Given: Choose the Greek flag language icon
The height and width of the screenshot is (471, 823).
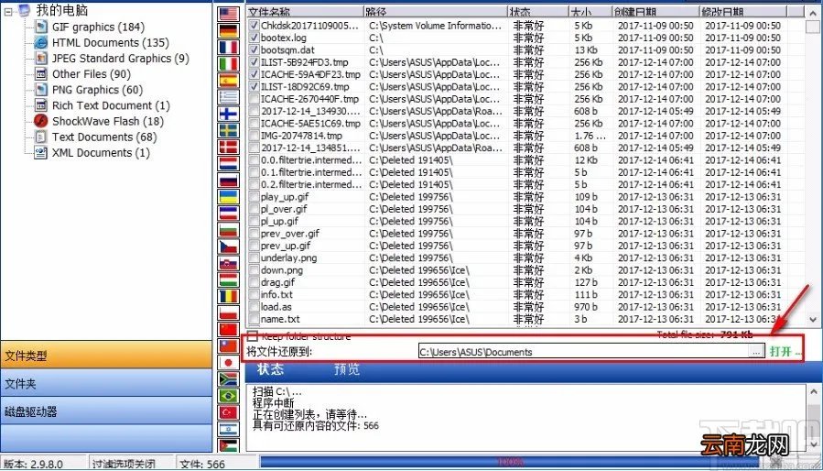Looking at the screenshot, I should pyautogui.click(x=229, y=97).
